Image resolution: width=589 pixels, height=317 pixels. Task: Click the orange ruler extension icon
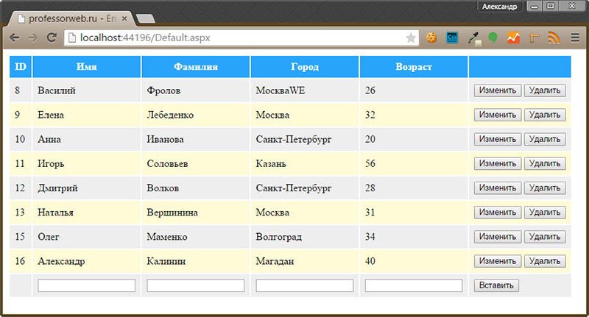[x=534, y=38]
